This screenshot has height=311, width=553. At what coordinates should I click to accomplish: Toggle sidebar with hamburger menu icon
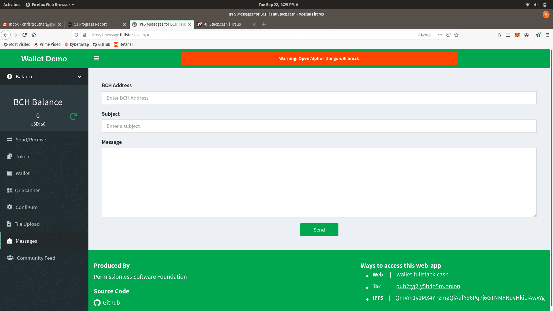(96, 58)
